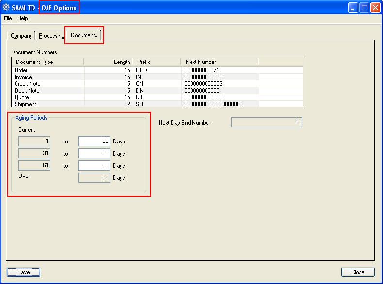Select the Invoice document type row

[157, 77]
